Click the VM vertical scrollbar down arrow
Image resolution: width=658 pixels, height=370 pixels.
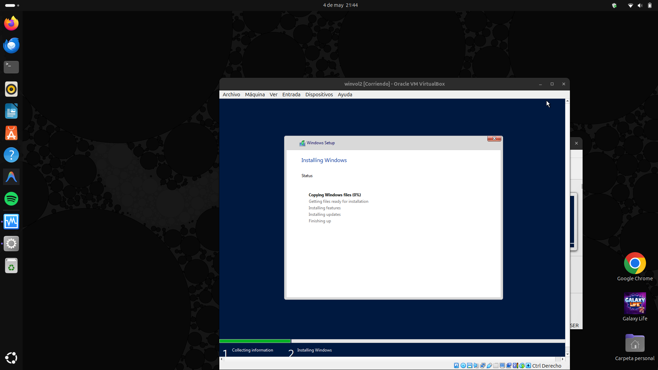pyautogui.click(x=568, y=354)
